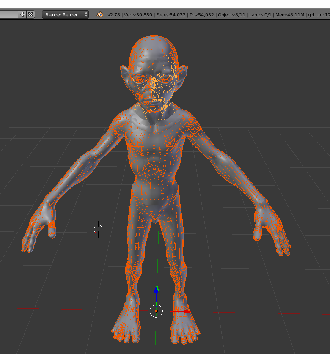This screenshot has width=330, height=354.
Task: Click the Verts:30,880 statistic
Action: tap(138, 15)
